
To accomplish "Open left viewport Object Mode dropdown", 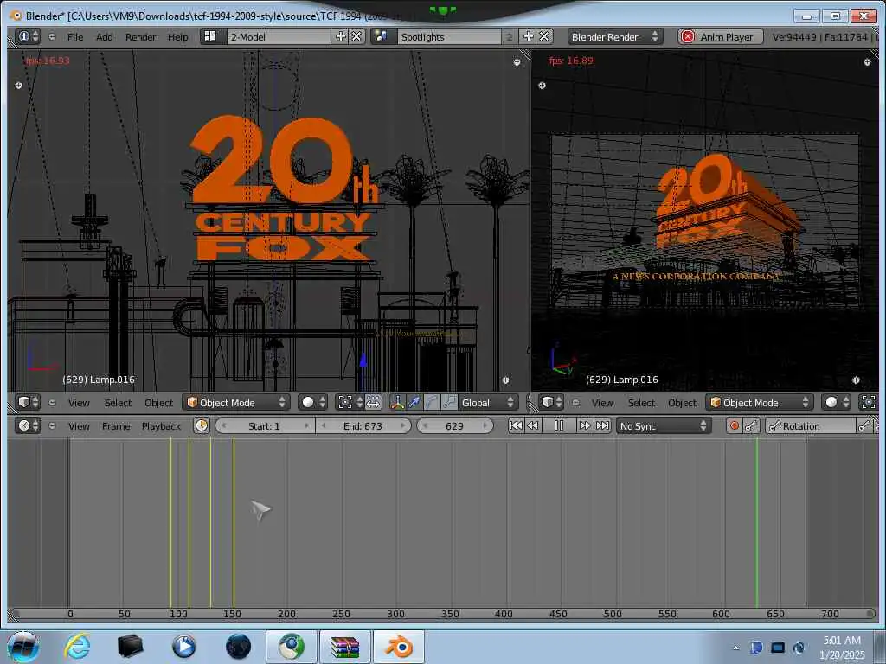I will coord(236,403).
